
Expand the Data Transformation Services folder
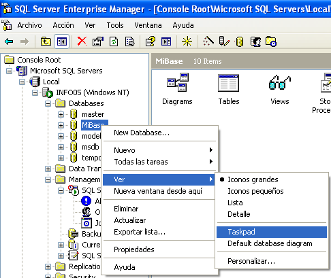48,169
